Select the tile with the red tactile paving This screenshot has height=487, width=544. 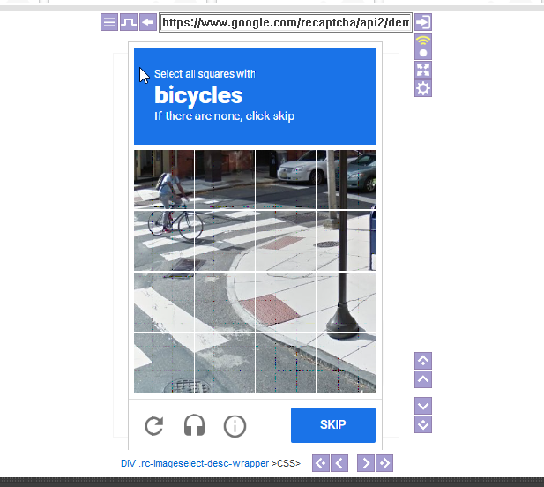[x=286, y=302]
